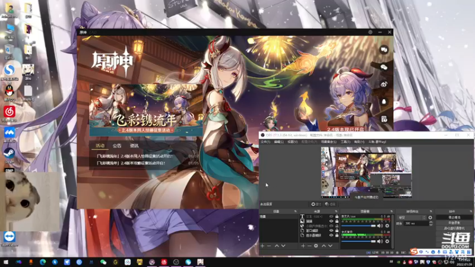This screenshot has width=475, height=267.
Task: Remove selected scene with minus icon
Action: (x=269, y=246)
